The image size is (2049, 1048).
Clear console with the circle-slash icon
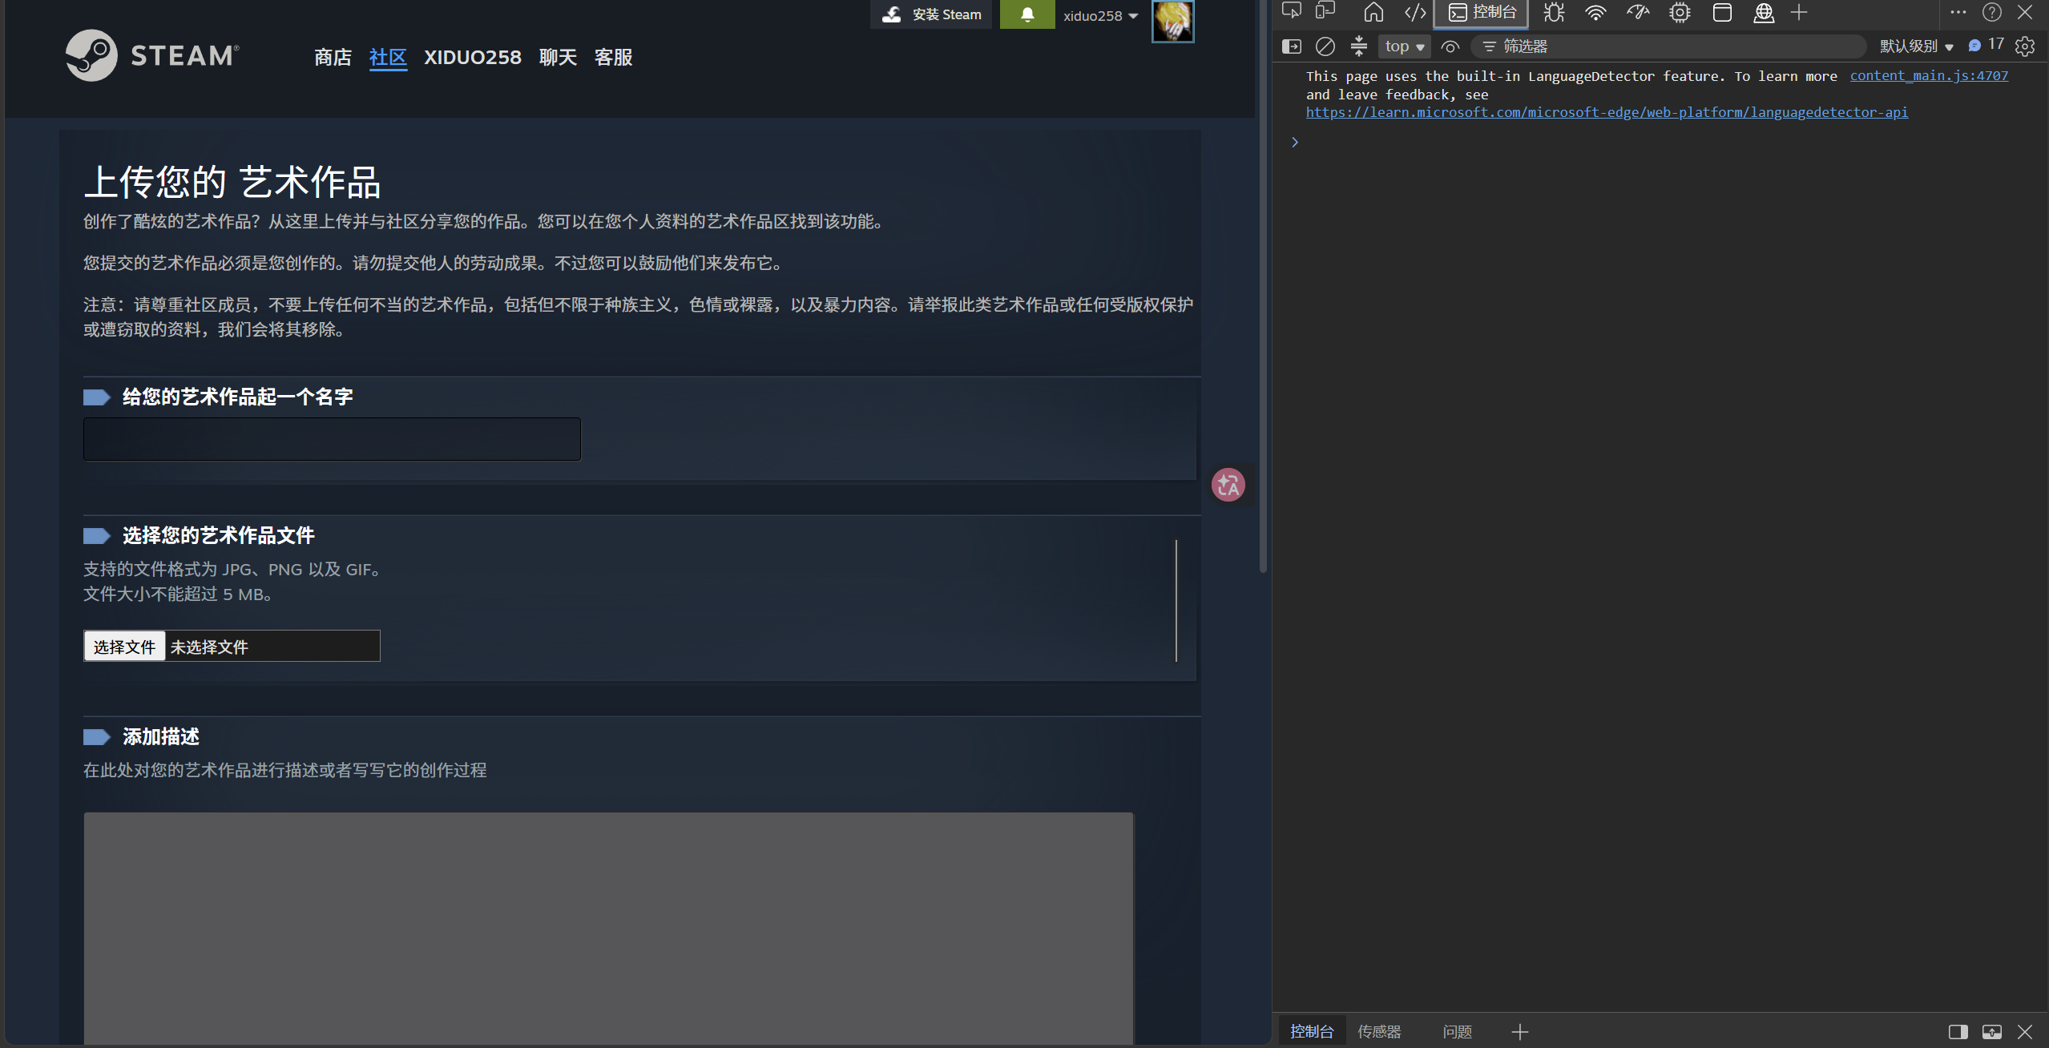pos(1325,46)
